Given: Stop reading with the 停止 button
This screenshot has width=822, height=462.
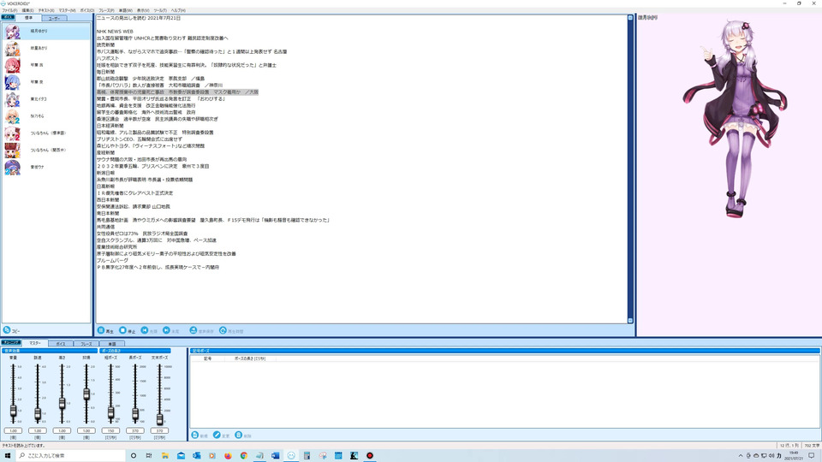Looking at the screenshot, I should click(128, 330).
